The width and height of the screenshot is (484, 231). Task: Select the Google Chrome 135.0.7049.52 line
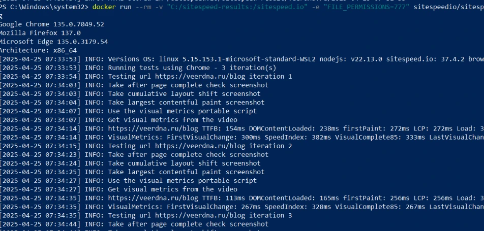[52, 24]
